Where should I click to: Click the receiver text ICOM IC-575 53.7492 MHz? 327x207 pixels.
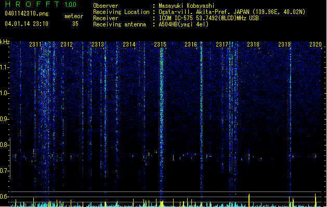coord(208,18)
